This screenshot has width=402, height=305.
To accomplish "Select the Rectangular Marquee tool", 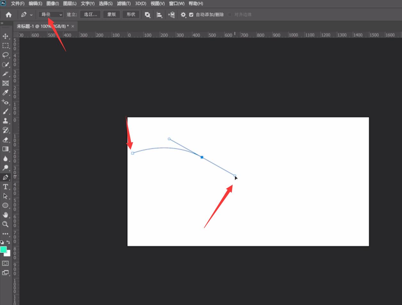I will pyautogui.click(x=5, y=45).
